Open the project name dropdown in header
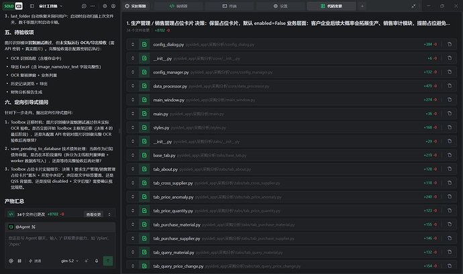Screen dimensions: 463x274 click(x=51, y=6)
